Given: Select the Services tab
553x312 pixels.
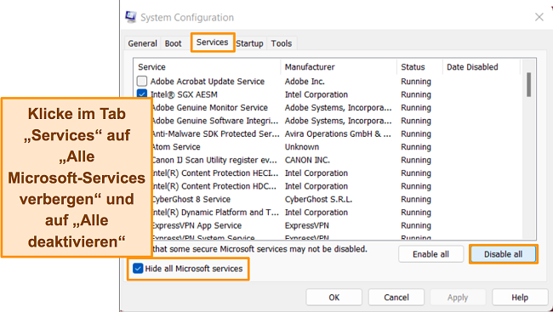Looking at the screenshot, I should point(213,43).
